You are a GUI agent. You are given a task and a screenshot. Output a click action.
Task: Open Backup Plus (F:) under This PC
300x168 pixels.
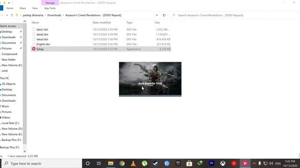tap(11, 140)
